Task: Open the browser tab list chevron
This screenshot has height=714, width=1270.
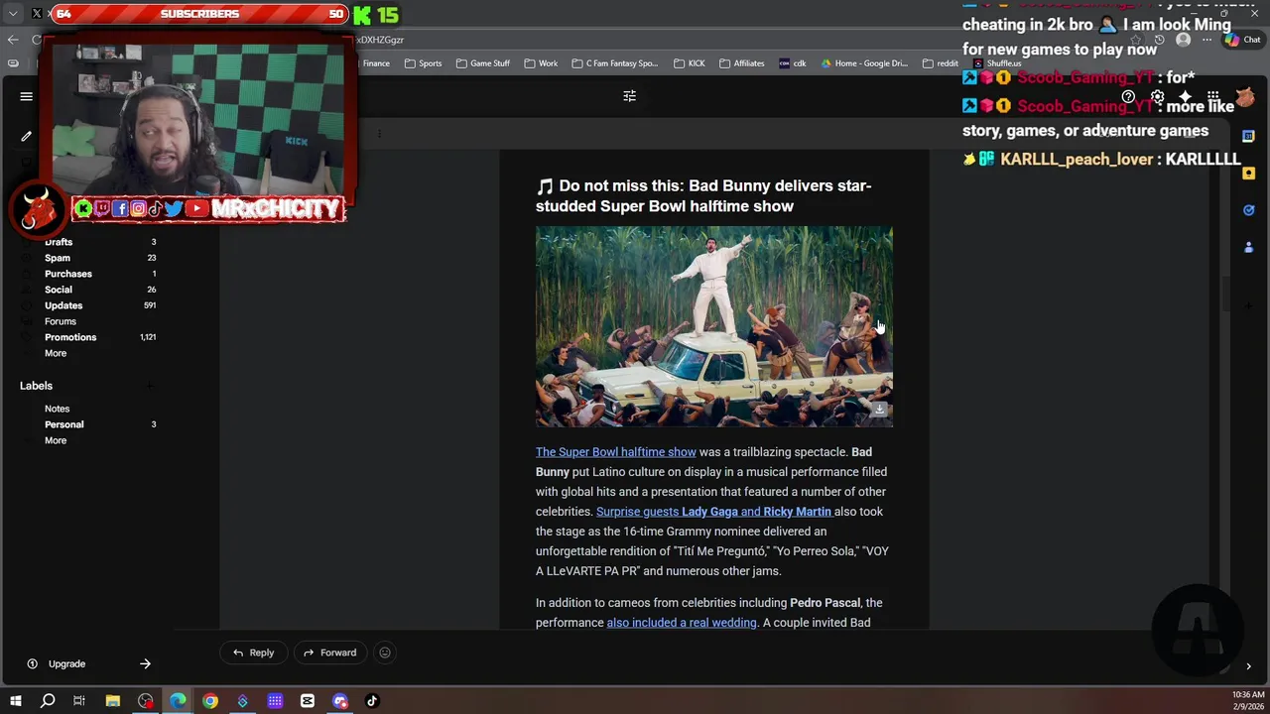Action: pyautogui.click(x=13, y=14)
